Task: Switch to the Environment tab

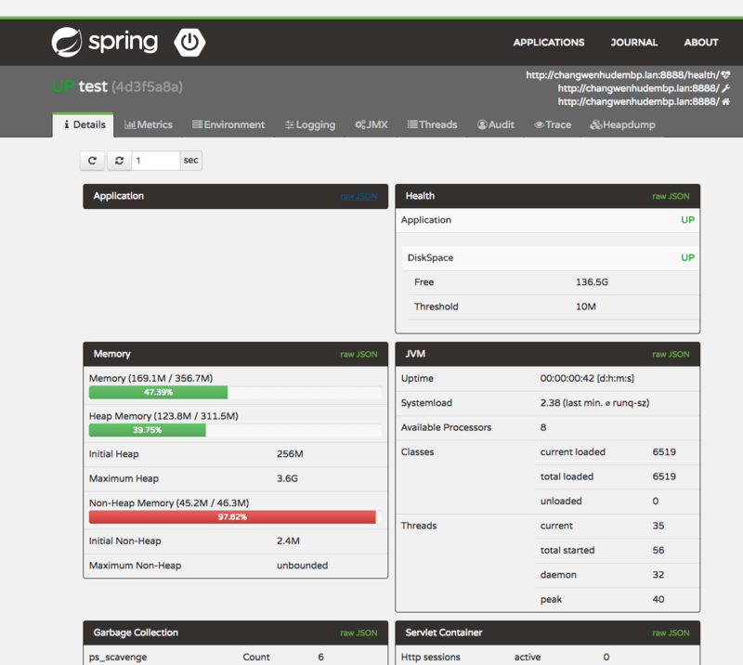Action: pos(228,124)
